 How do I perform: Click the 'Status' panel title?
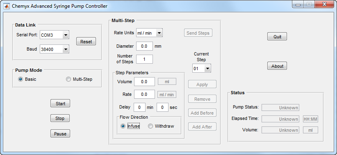(x=237, y=93)
